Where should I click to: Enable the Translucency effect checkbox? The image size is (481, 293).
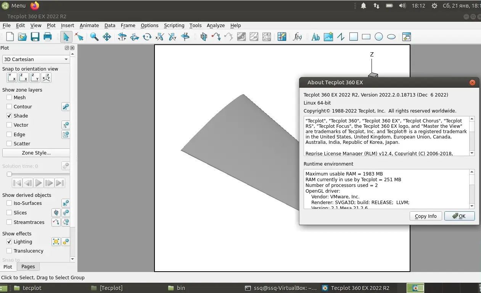(9, 251)
